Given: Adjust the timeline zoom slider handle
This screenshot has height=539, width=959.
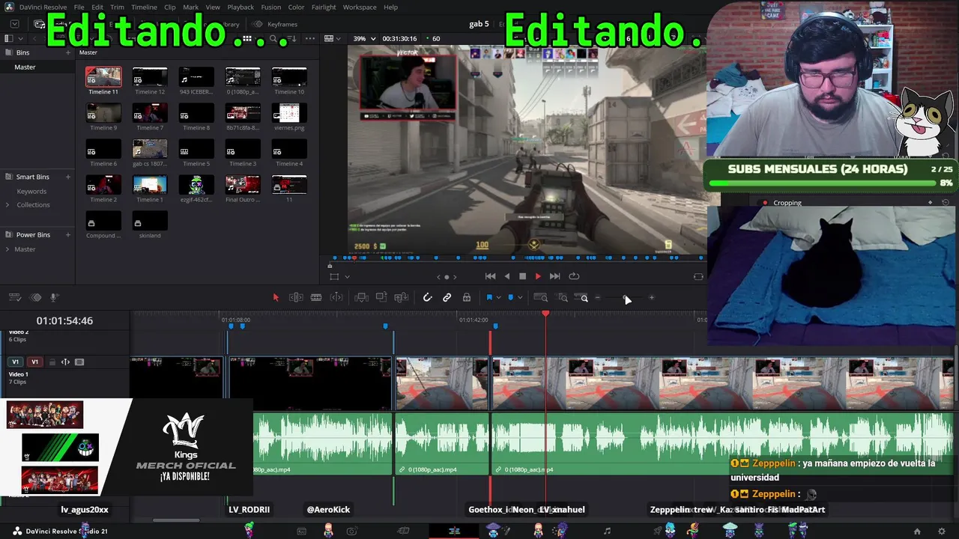Looking at the screenshot, I should (x=625, y=298).
